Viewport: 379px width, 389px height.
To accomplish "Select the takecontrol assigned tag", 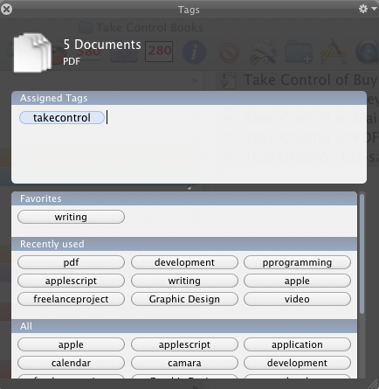I will pos(62,118).
